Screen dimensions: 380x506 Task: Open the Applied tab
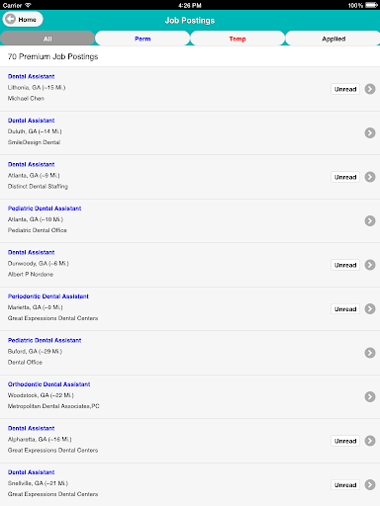pyautogui.click(x=333, y=39)
